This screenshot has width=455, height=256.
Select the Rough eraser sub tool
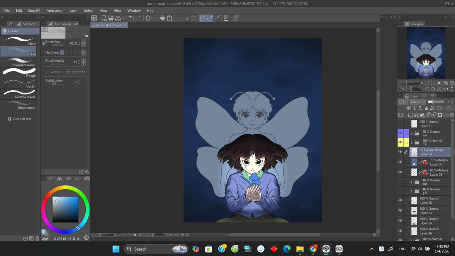click(x=19, y=72)
